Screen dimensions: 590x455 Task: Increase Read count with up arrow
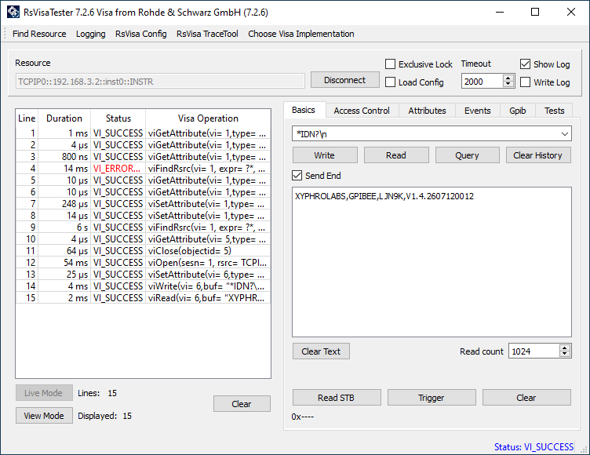click(x=564, y=348)
